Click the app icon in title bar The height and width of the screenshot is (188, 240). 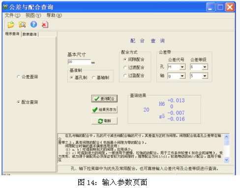[5, 7]
